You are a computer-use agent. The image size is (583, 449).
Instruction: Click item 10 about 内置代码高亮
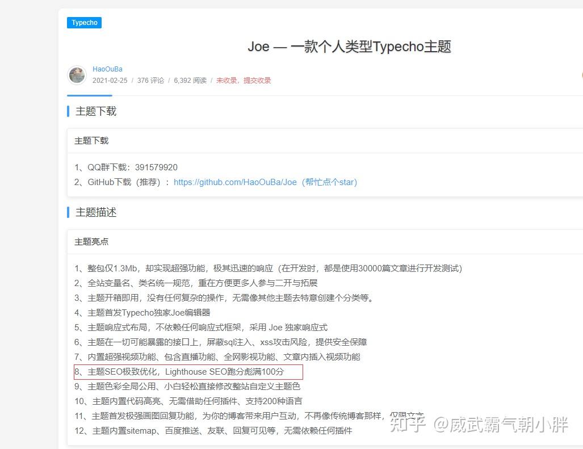188,401
